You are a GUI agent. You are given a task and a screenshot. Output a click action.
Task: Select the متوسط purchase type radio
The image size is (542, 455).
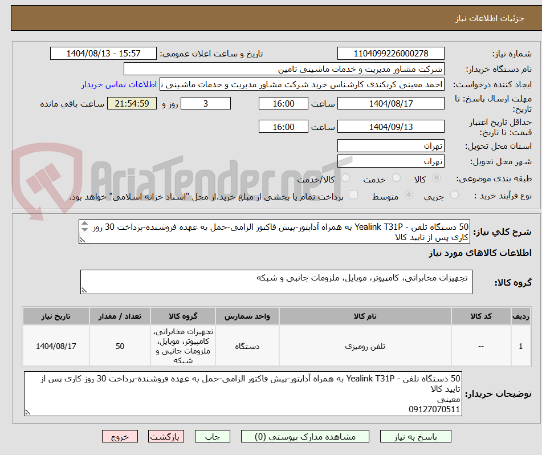pyautogui.click(x=409, y=194)
